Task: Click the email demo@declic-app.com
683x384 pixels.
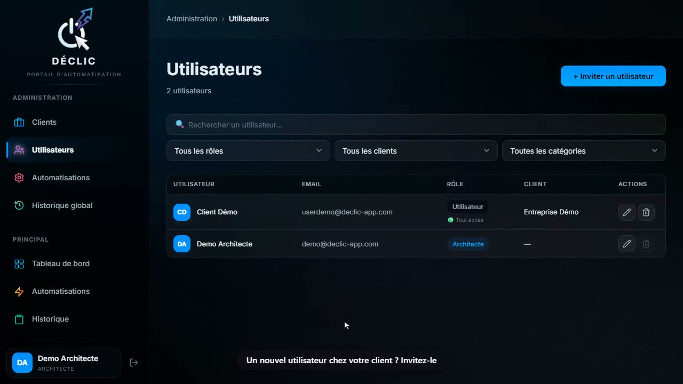Action: tap(340, 244)
